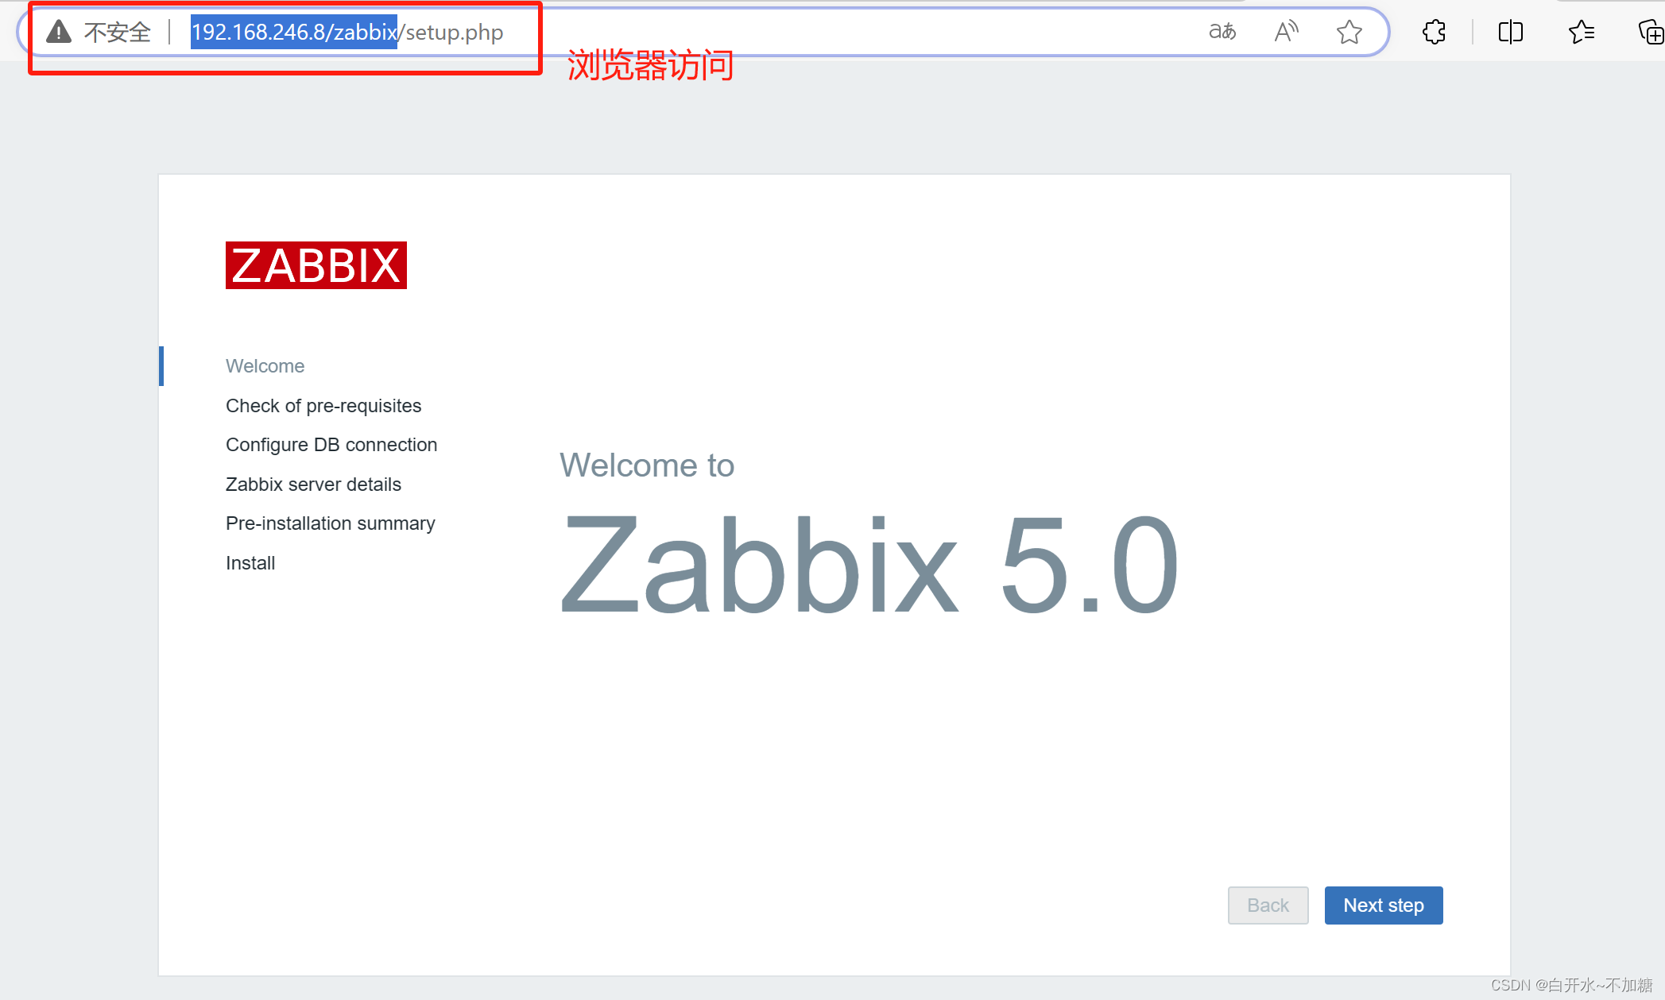Image resolution: width=1665 pixels, height=1000 pixels.
Task: Open the translate page icon
Action: [x=1222, y=32]
